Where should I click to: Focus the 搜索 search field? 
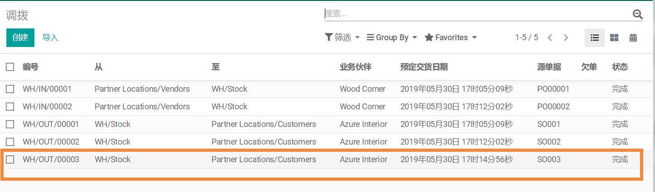point(478,14)
